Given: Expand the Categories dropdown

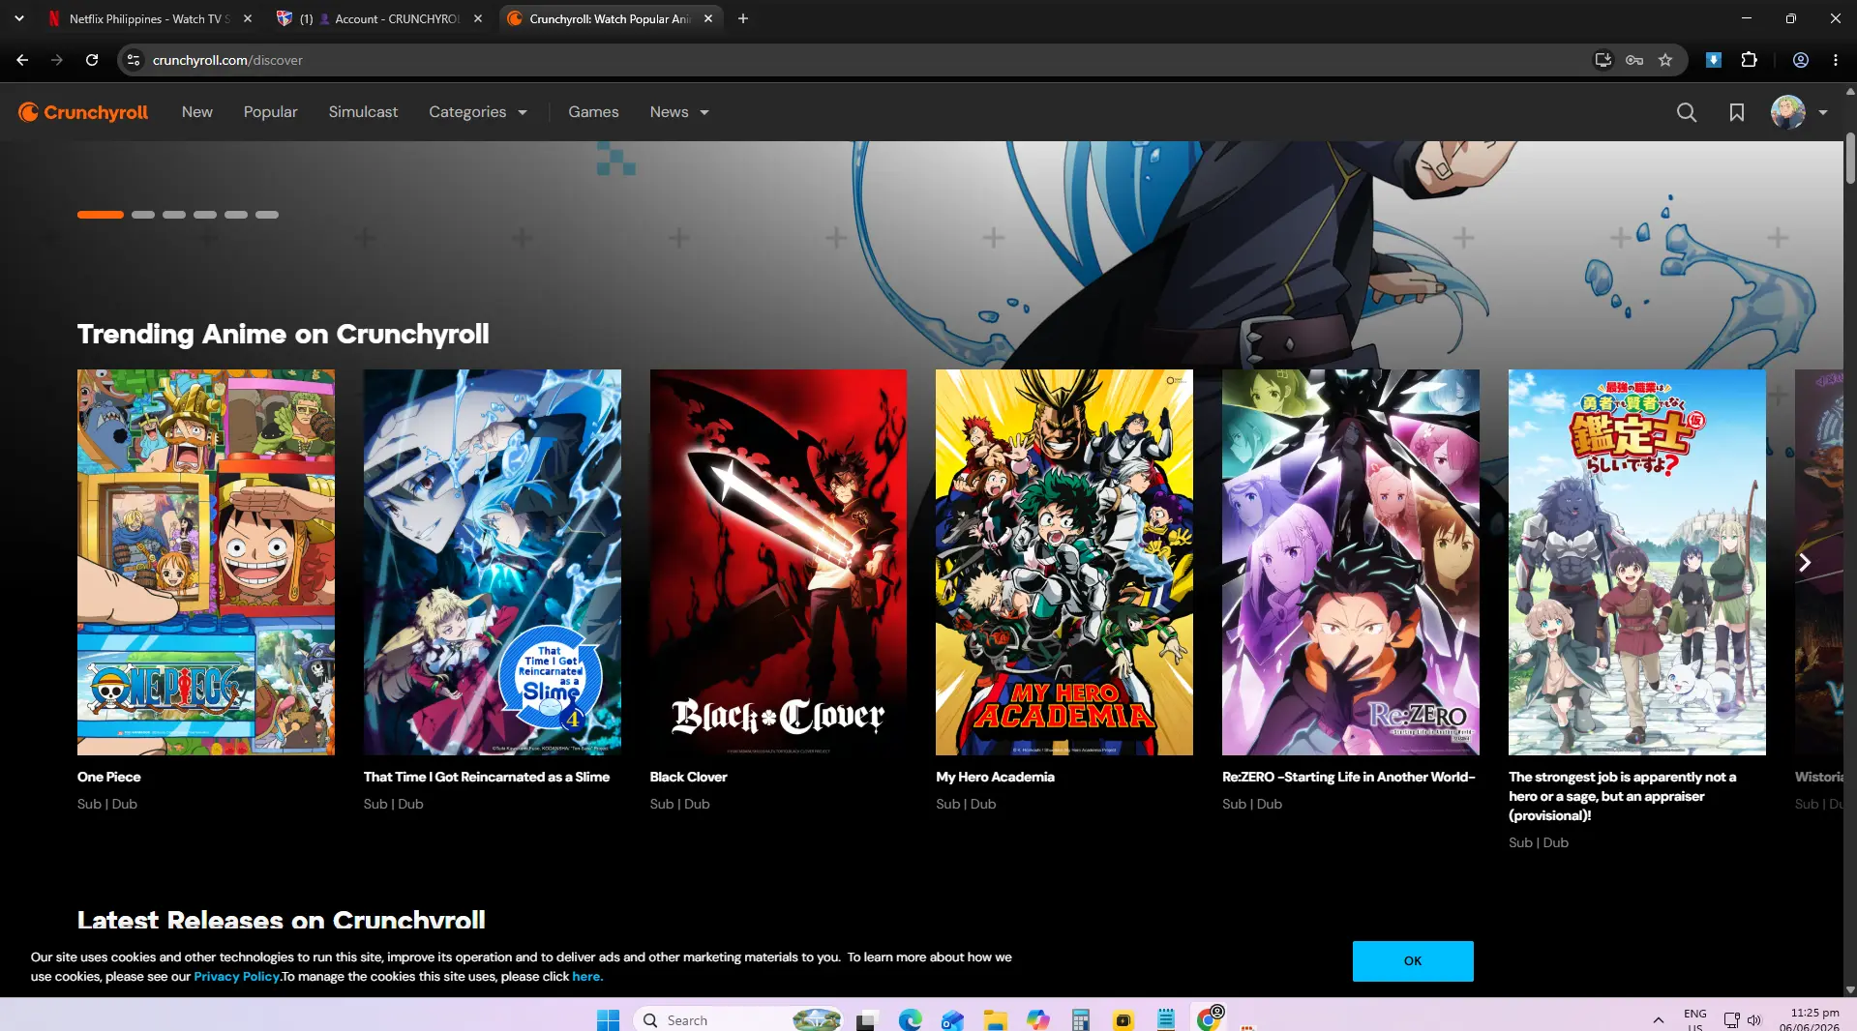Looking at the screenshot, I should 478,112.
